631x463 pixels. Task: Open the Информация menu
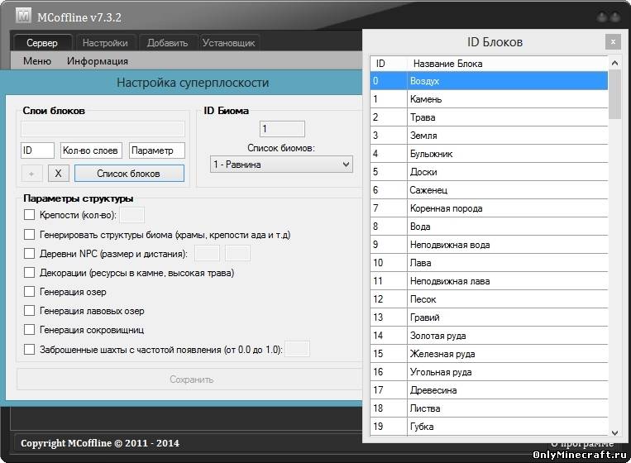[98, 61]
